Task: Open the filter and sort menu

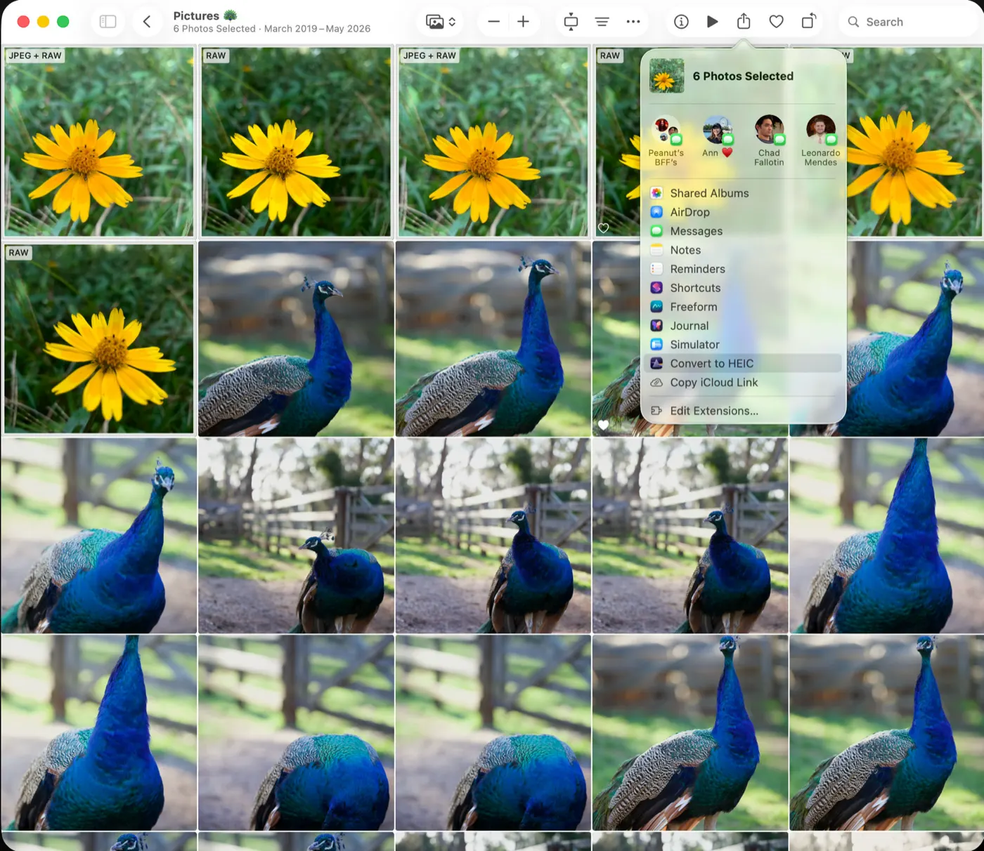Action: click(x=602, y=22)
